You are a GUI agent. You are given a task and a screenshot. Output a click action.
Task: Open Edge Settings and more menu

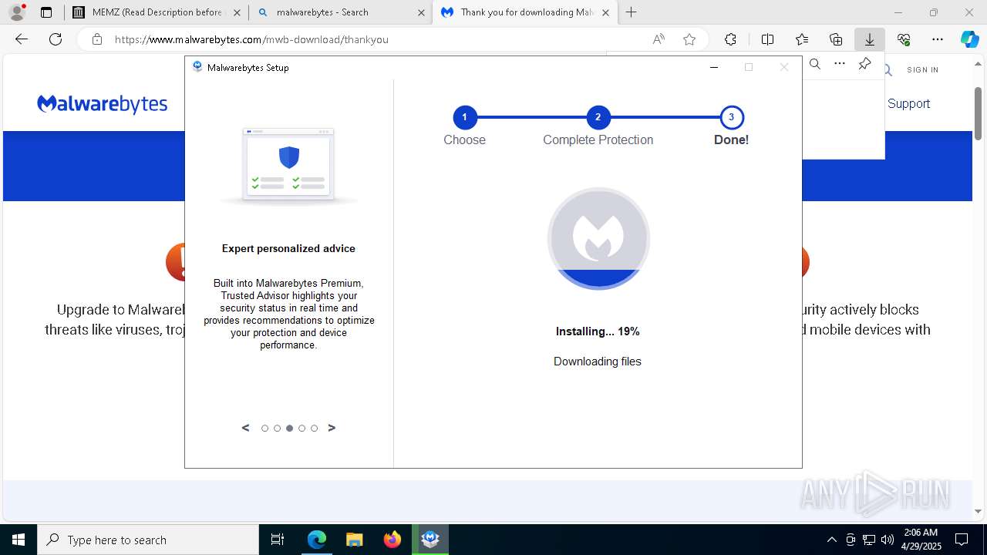[938, 39]
